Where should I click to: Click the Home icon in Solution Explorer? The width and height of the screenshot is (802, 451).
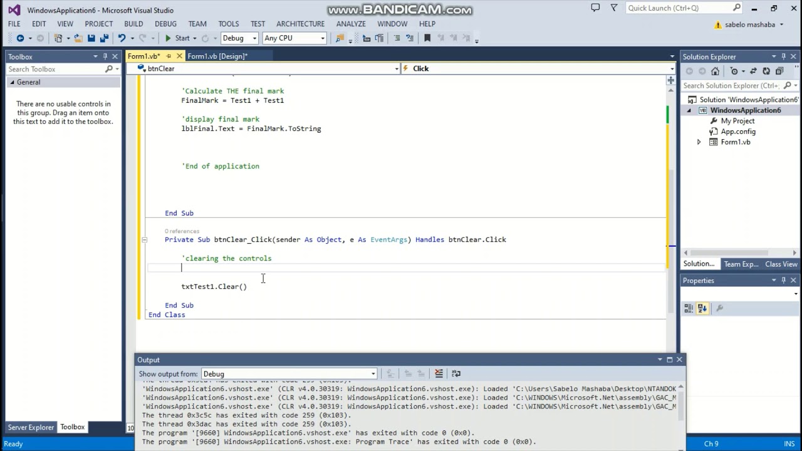coord(716,71)
